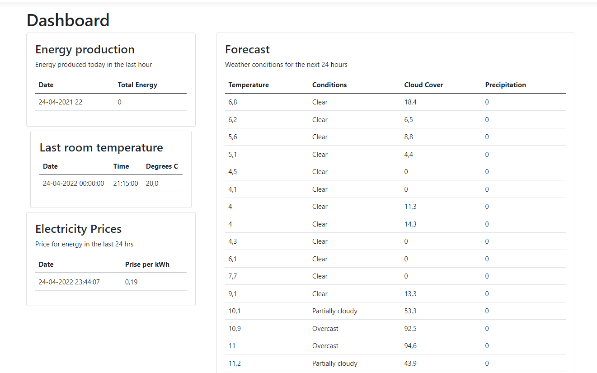Select the 24-04-2021 22 energy row
The image size is (597, 373).
pyautogui.click(x=111, y=102)
